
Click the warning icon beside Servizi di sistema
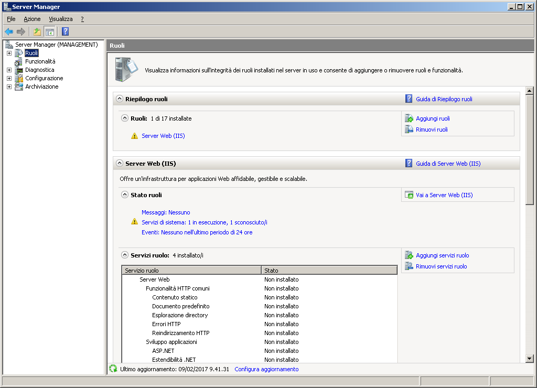coord(135,222)
